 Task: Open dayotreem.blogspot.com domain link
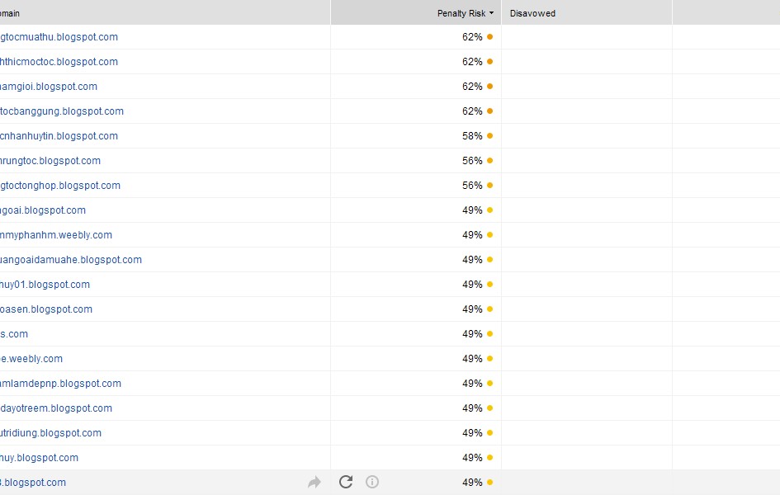56,408
